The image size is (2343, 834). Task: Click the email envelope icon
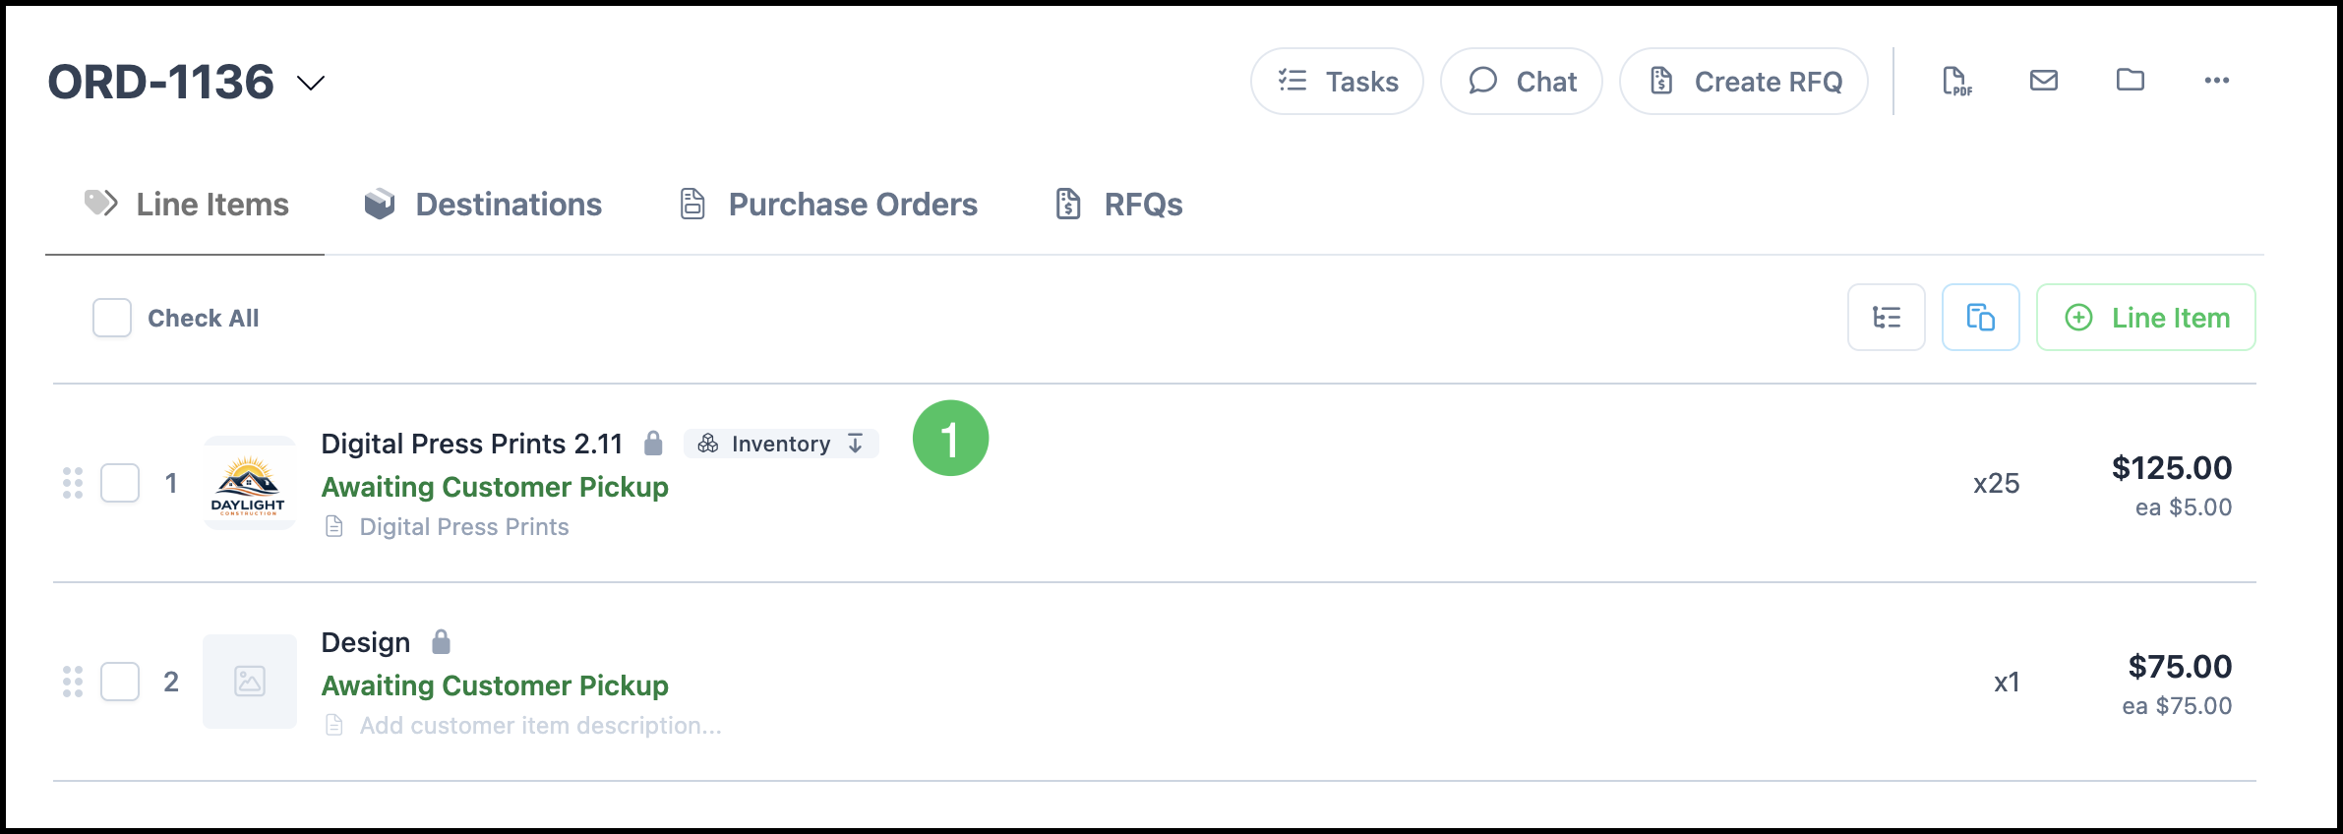click(2044, 81)
